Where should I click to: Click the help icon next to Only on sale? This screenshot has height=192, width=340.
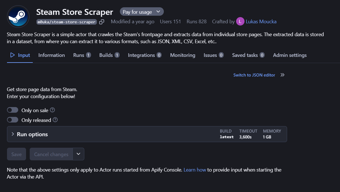pos(52,110)
